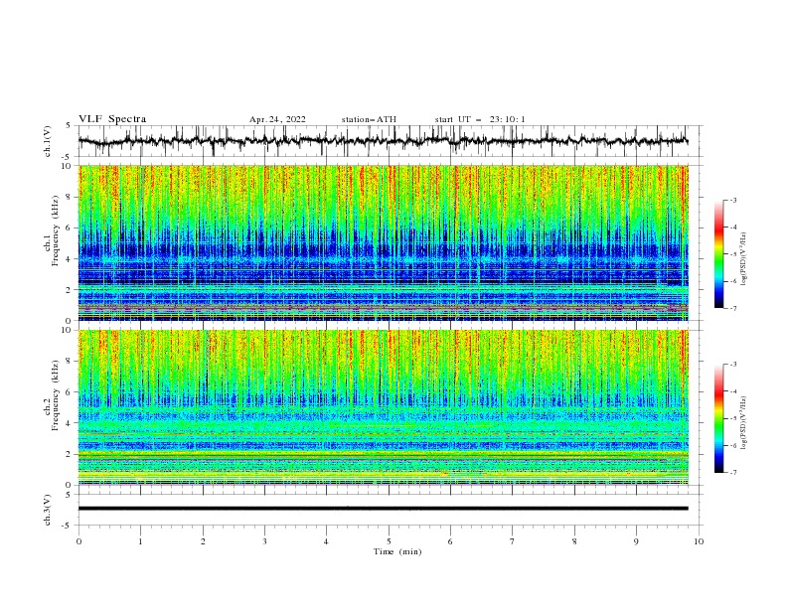Screen dimensions: 787x608
Task: Click the ch.1 spectrogram panel
Action: (383, 242)
